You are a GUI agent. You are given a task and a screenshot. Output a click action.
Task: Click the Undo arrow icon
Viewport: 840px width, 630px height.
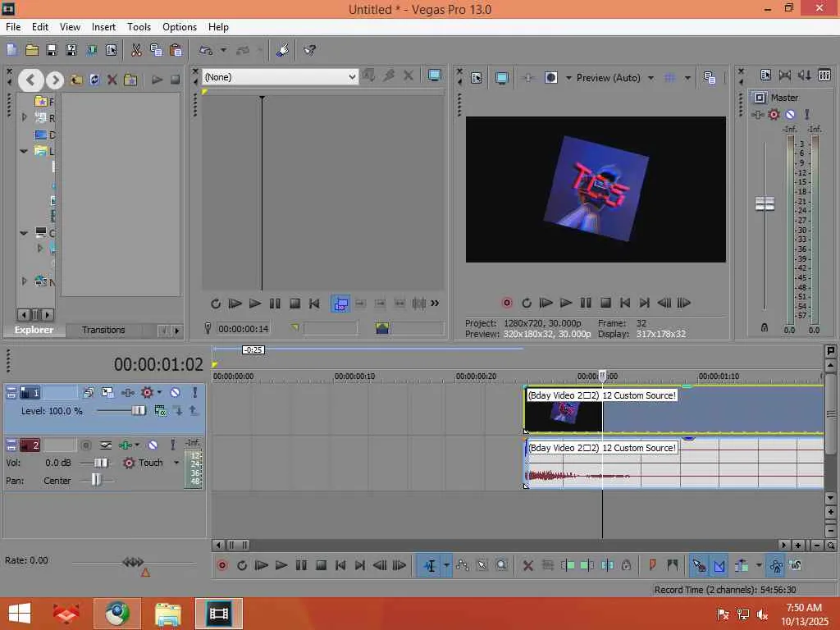point(206,50)
